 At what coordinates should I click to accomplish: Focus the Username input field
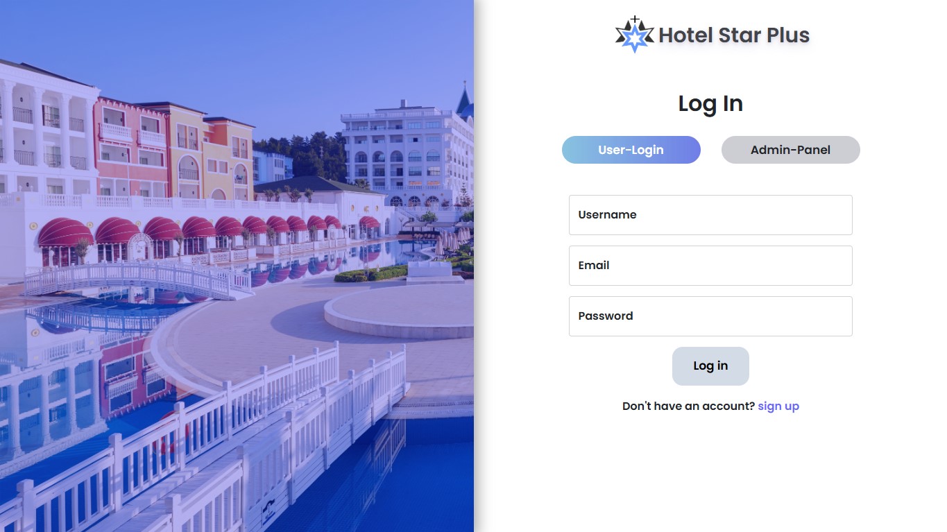(x=710, y=215)
